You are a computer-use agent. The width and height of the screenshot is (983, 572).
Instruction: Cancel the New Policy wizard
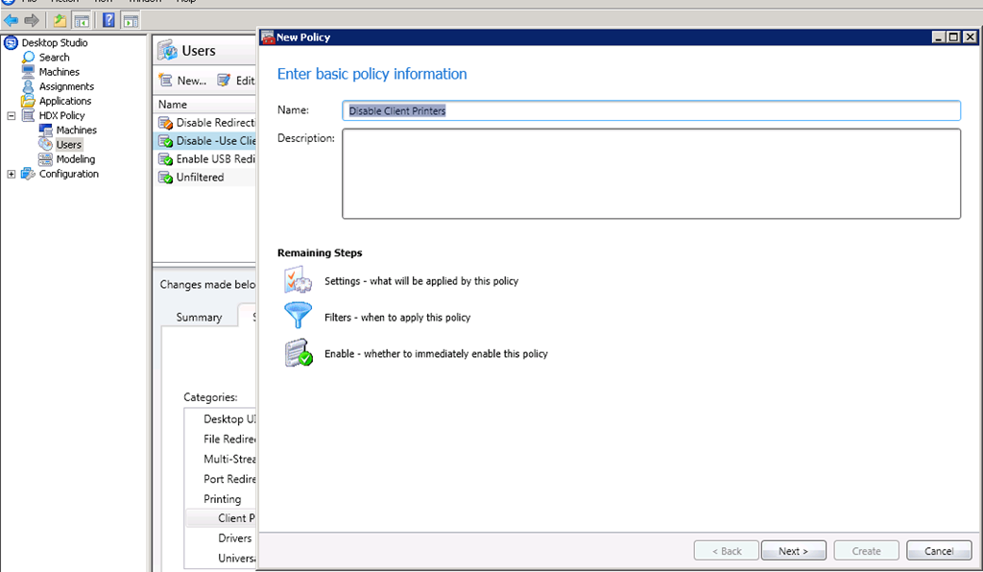[x=938, y=551]
